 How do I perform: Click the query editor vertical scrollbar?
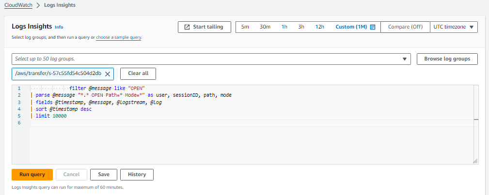tap(476, 124)
